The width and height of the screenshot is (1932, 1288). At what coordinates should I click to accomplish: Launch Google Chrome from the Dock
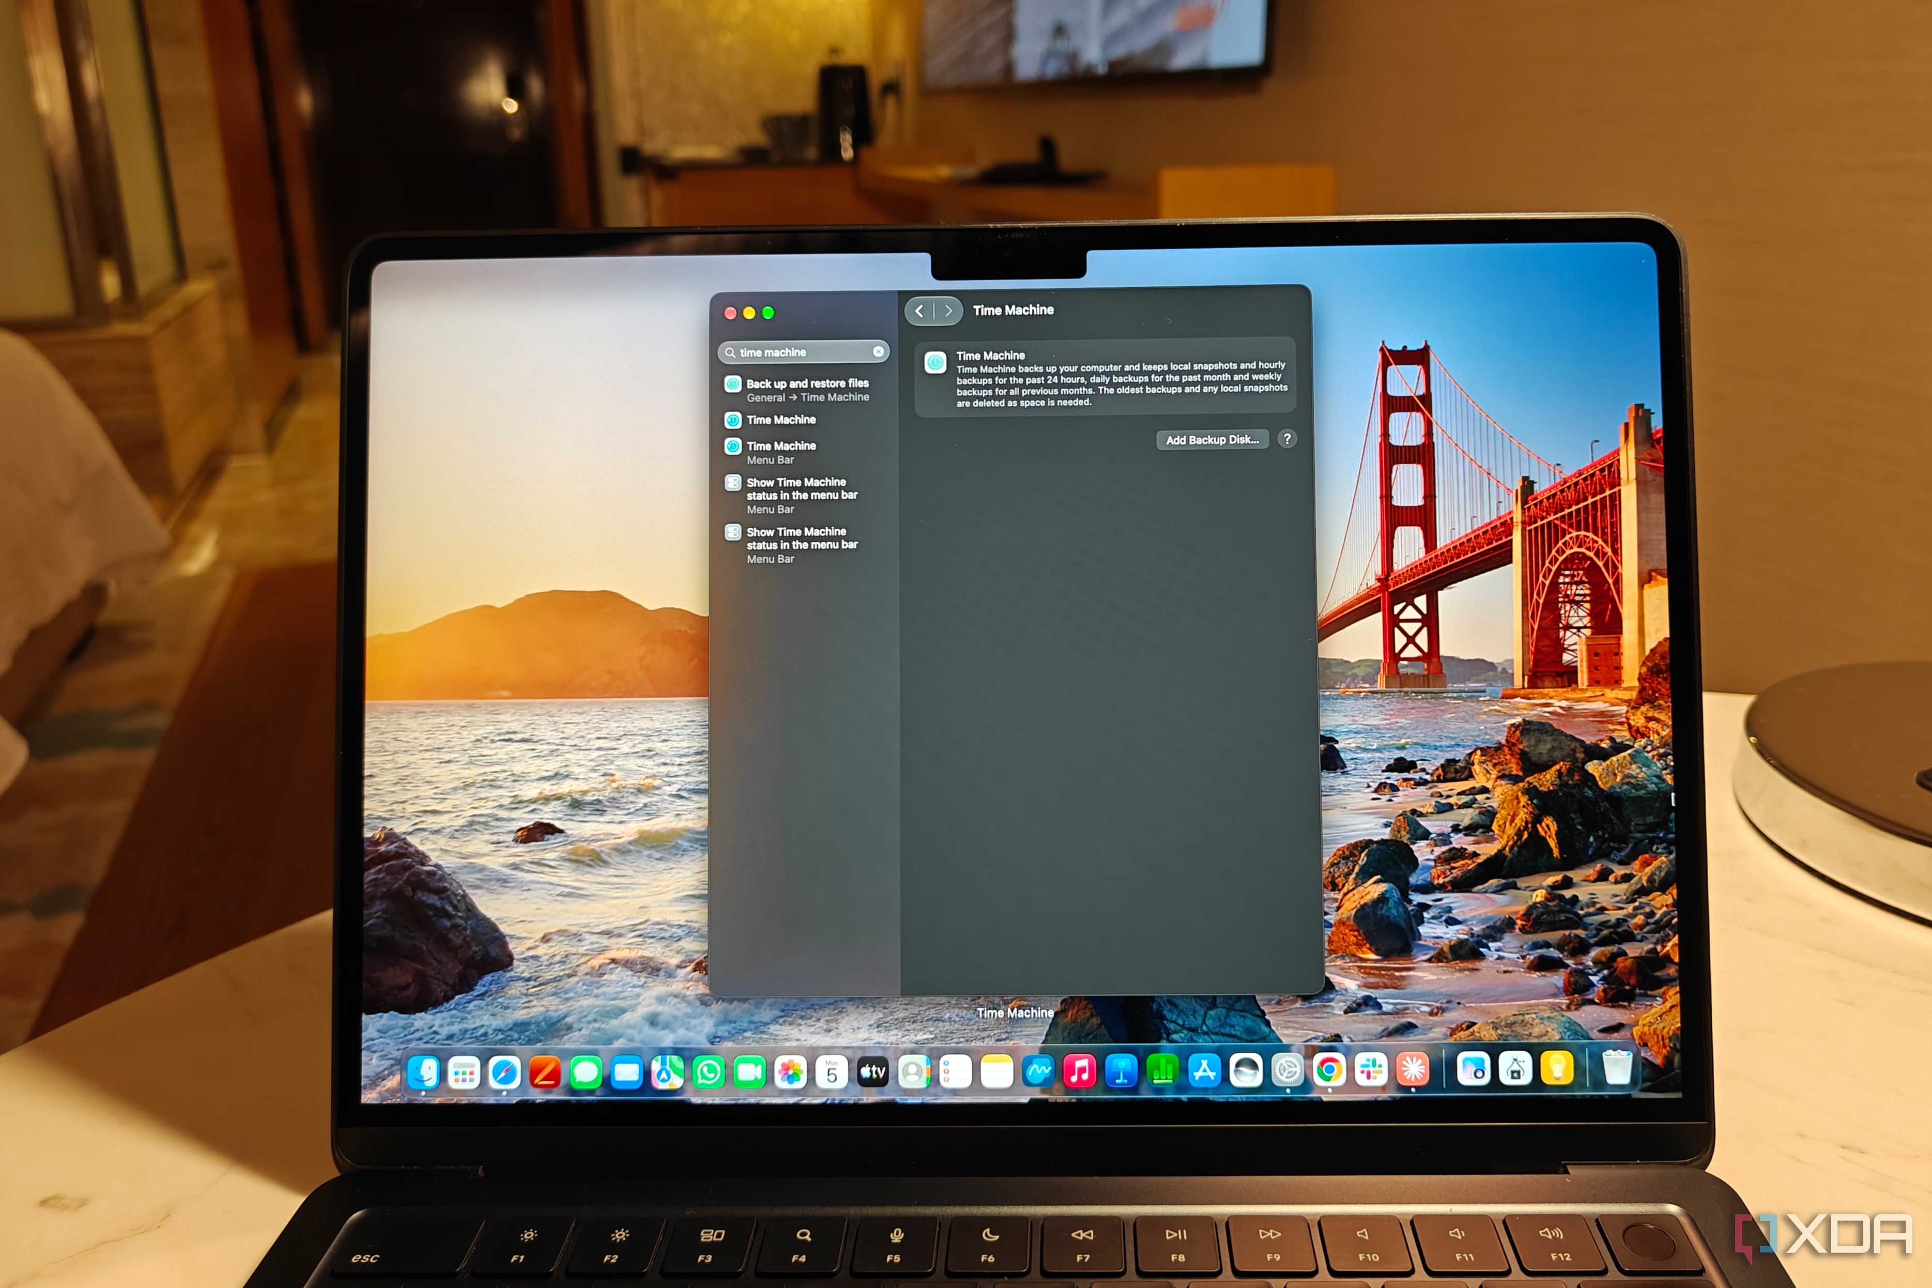coord(1329,1069)
